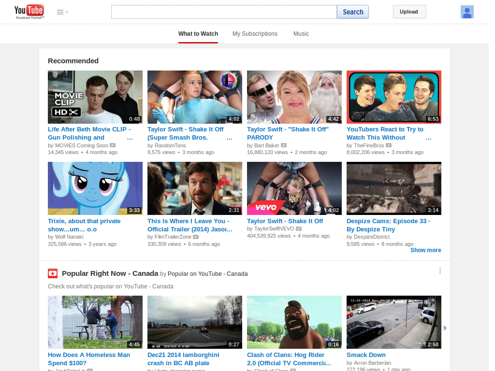Click verified badge next to TaylorSwiftVEVO
This screenshot has width=495, height=371.
click(299, 228)
